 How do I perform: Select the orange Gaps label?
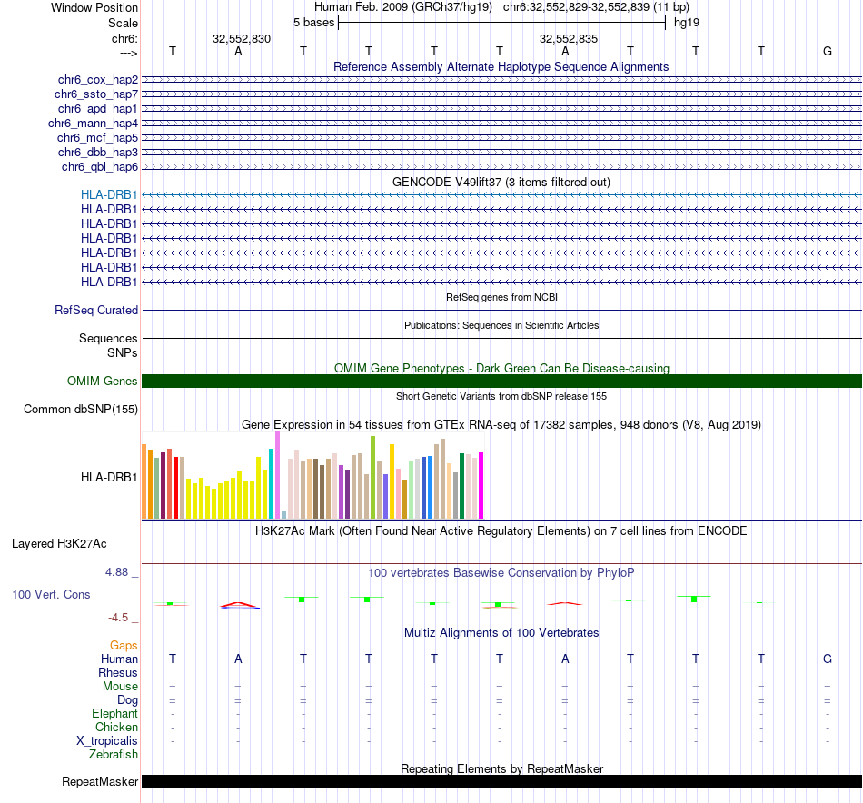(x=124, y=646)
